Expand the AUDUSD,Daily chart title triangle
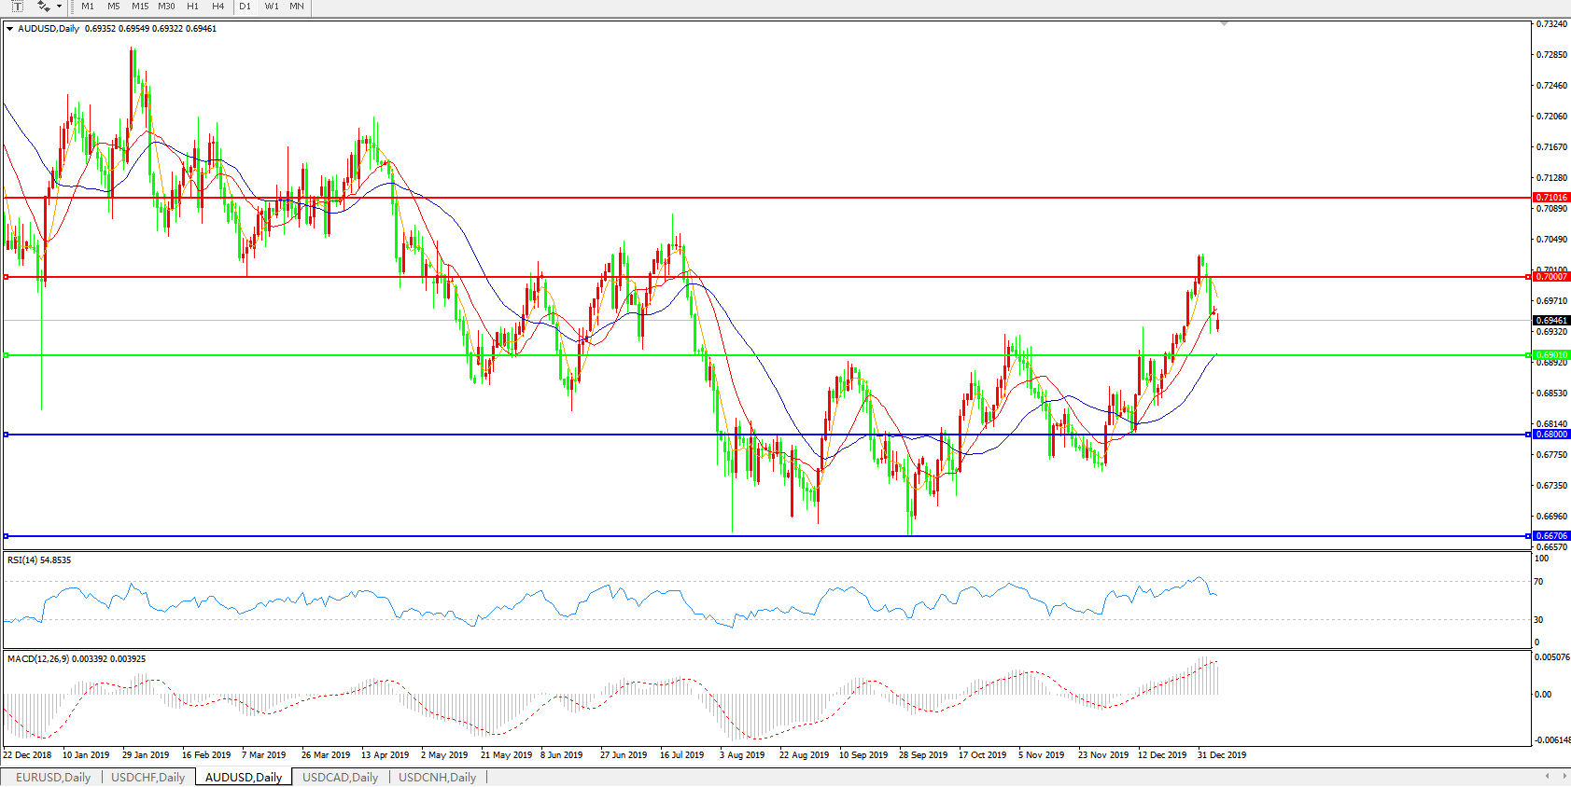 [9, 29]
